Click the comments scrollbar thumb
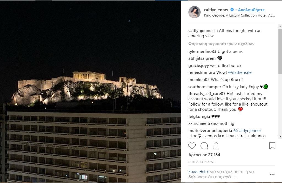Viewport: 282px width, 183px height. tap(280, 51)
